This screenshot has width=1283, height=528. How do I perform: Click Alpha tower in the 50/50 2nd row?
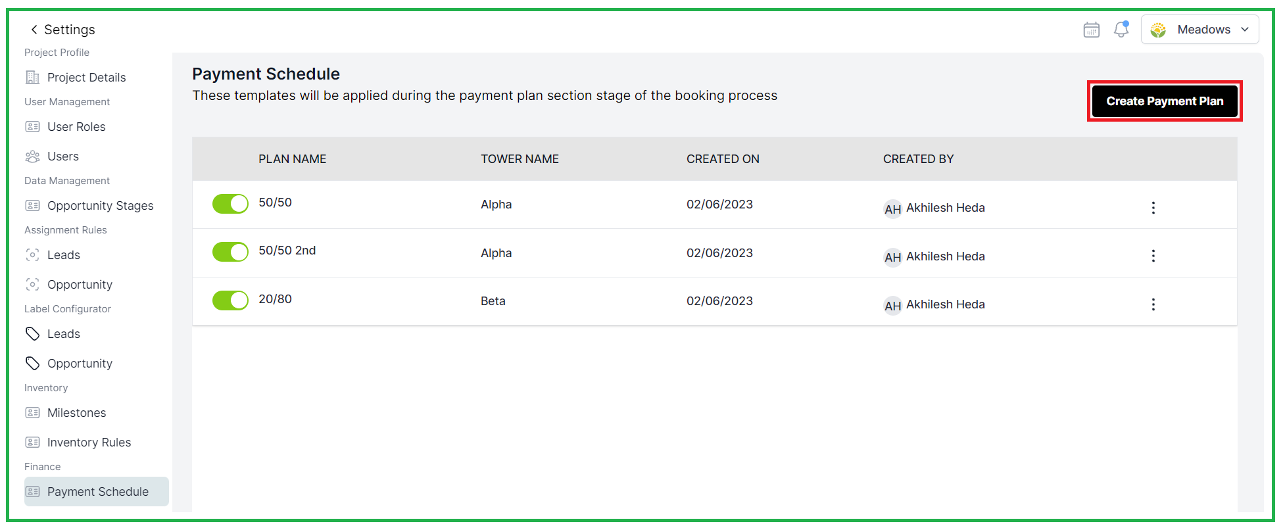click(x=496, y=253)
